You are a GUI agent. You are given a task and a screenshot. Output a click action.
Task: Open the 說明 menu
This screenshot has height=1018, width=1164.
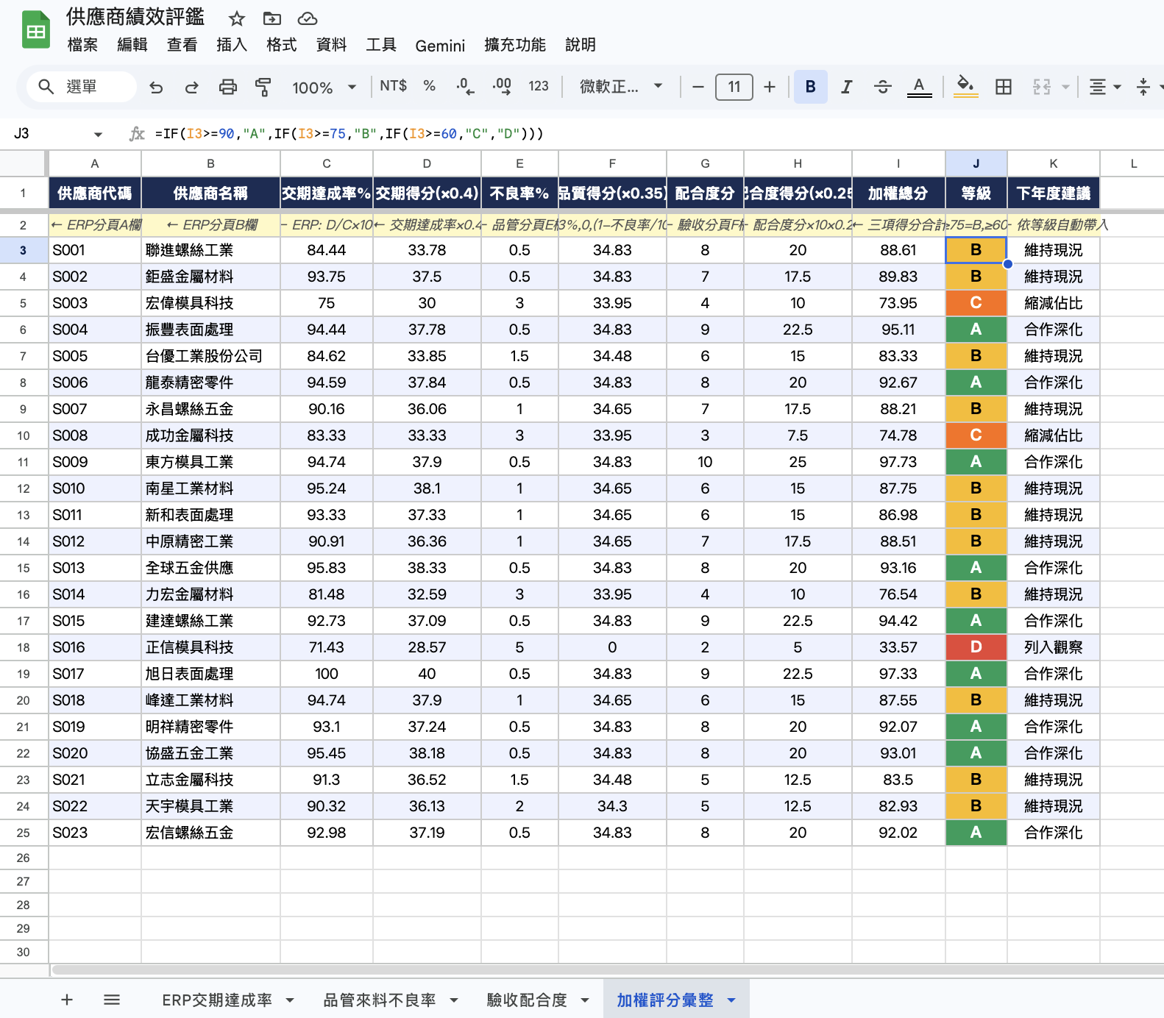click(x=581, y=45)
